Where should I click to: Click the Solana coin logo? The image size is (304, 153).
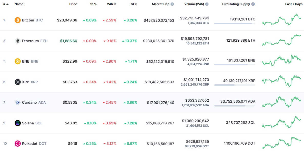(18, 123)
